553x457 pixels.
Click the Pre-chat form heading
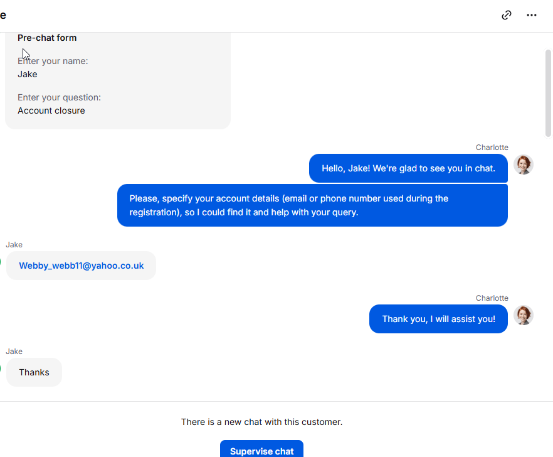point(47,38)
